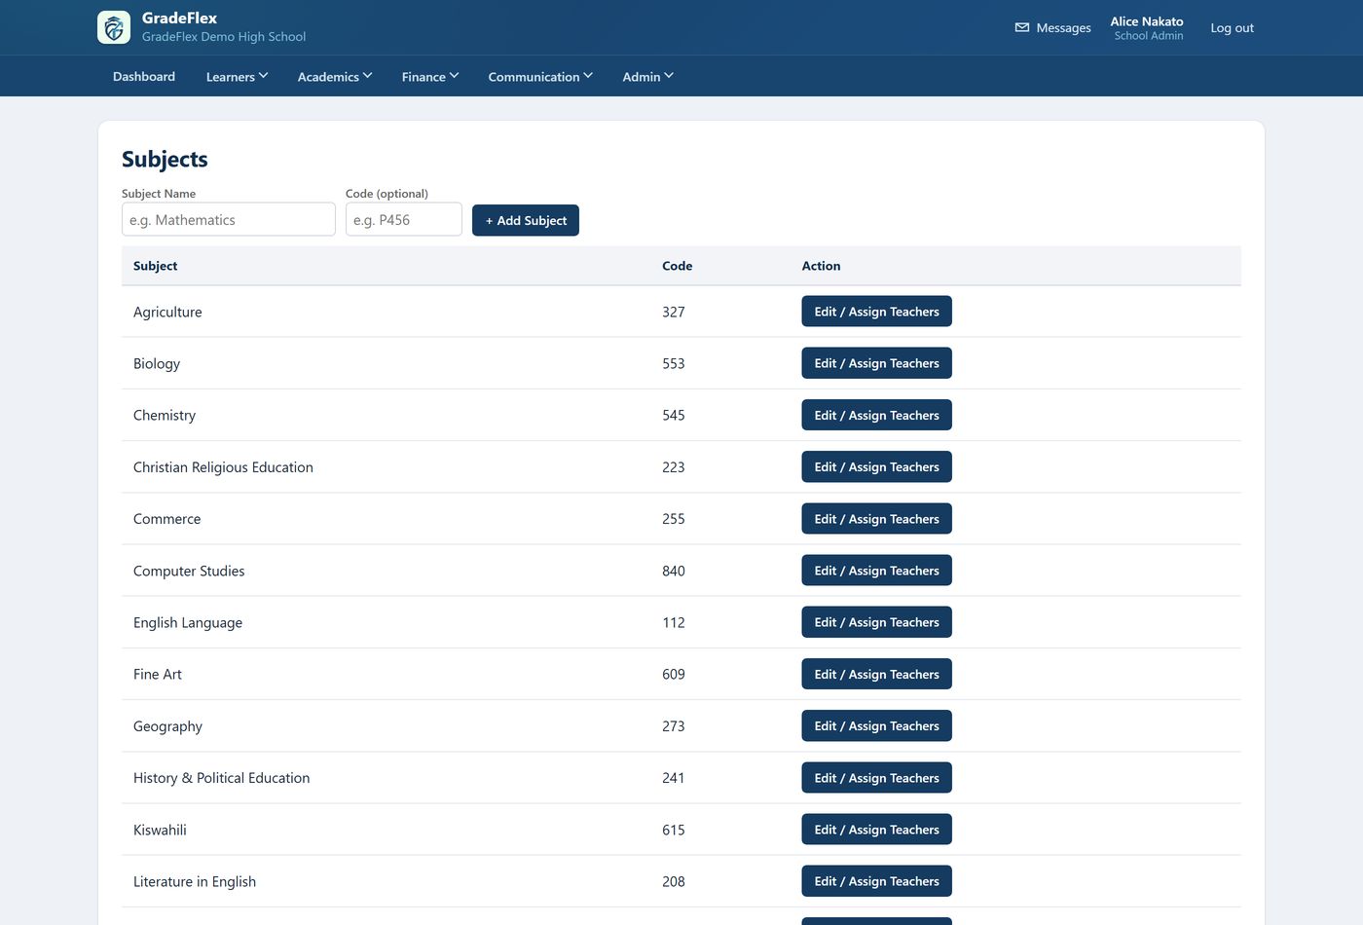Click the Subject column header

tap(155, 266)
